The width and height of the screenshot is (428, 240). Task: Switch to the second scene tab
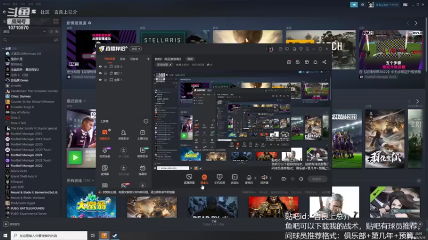[x=123, y=59]
